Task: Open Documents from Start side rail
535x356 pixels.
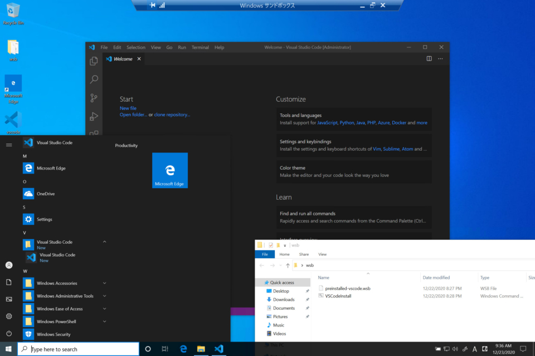Action: coord(9,282)
